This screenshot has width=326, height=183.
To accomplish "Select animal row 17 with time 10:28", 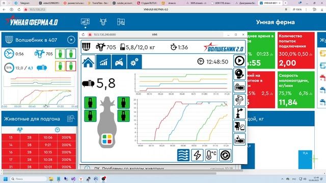I will [39, 160].
